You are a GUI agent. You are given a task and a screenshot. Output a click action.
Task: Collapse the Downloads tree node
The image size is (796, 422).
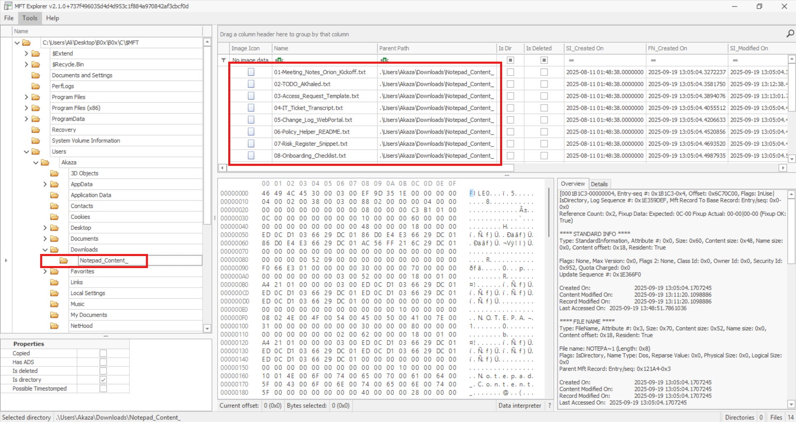click(45, 249)
